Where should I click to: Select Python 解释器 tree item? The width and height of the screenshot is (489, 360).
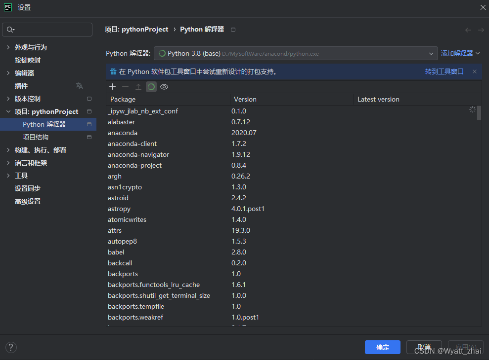pos(48,124)
